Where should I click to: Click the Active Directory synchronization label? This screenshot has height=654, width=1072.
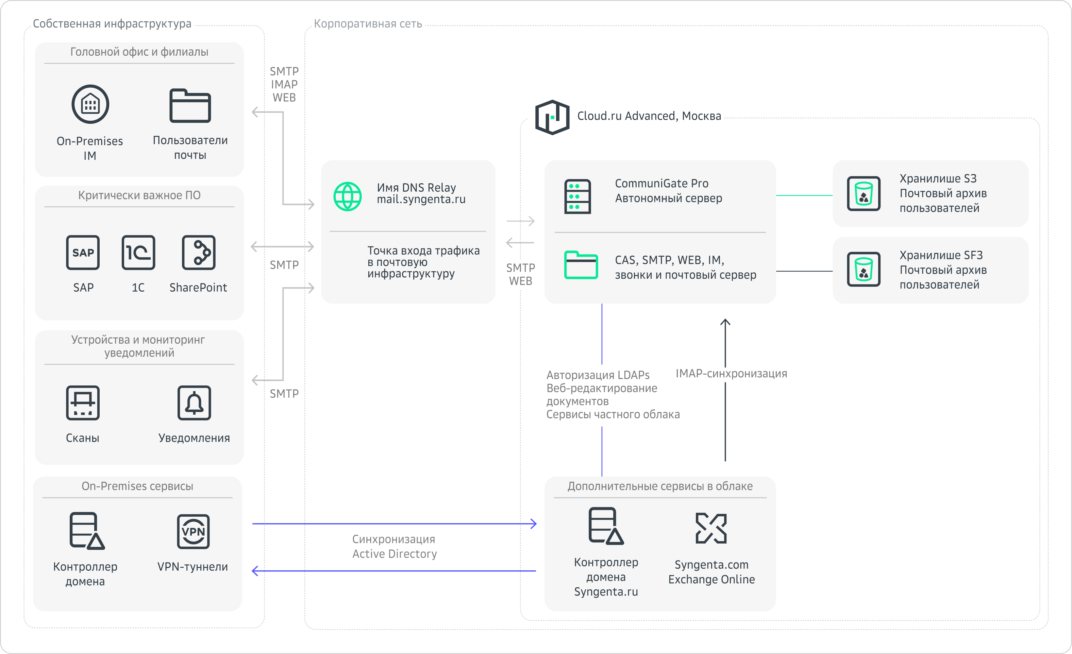pyautogui.click(x=394, y=547)
